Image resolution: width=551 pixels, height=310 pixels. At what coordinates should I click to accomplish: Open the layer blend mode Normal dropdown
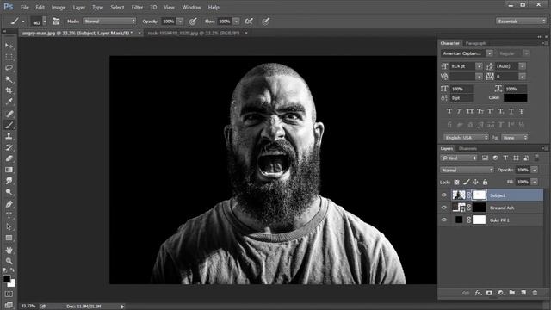[x=467, y=170]
